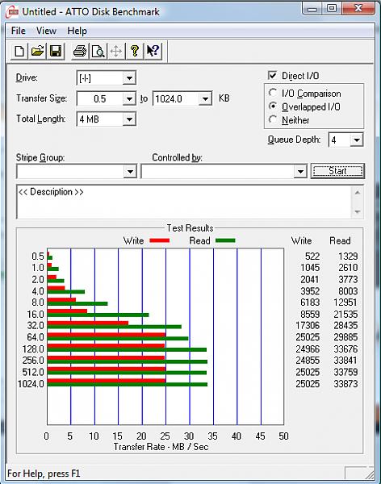The image size is (381, 484).
Task: Expand the Queue Depth dropdown
Action: [x=356, y=140]
